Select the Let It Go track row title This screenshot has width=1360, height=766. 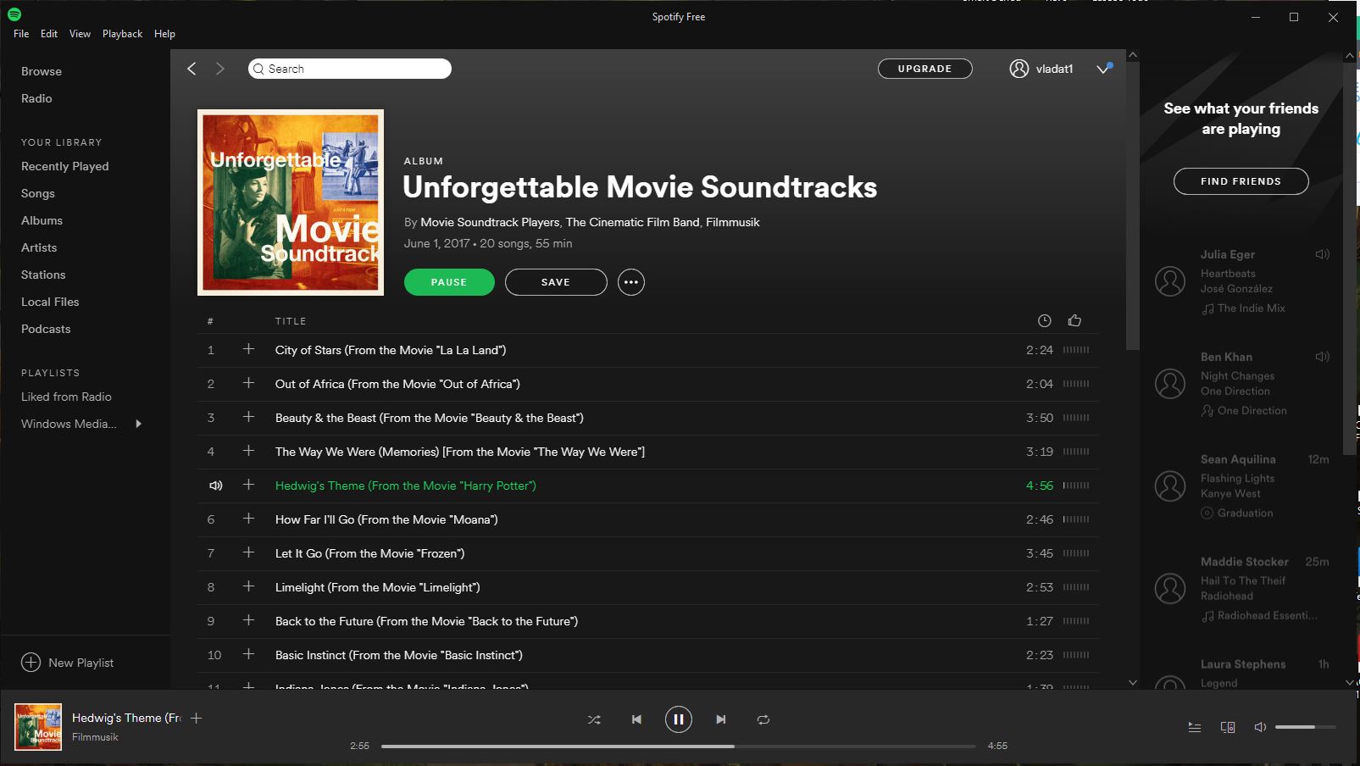click(369, 553)
